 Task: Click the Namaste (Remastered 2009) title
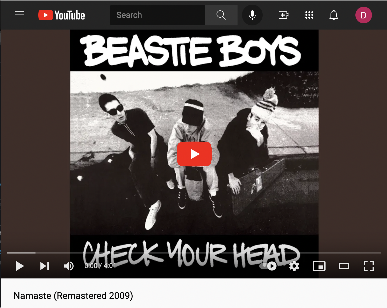(x=73, y=296)
